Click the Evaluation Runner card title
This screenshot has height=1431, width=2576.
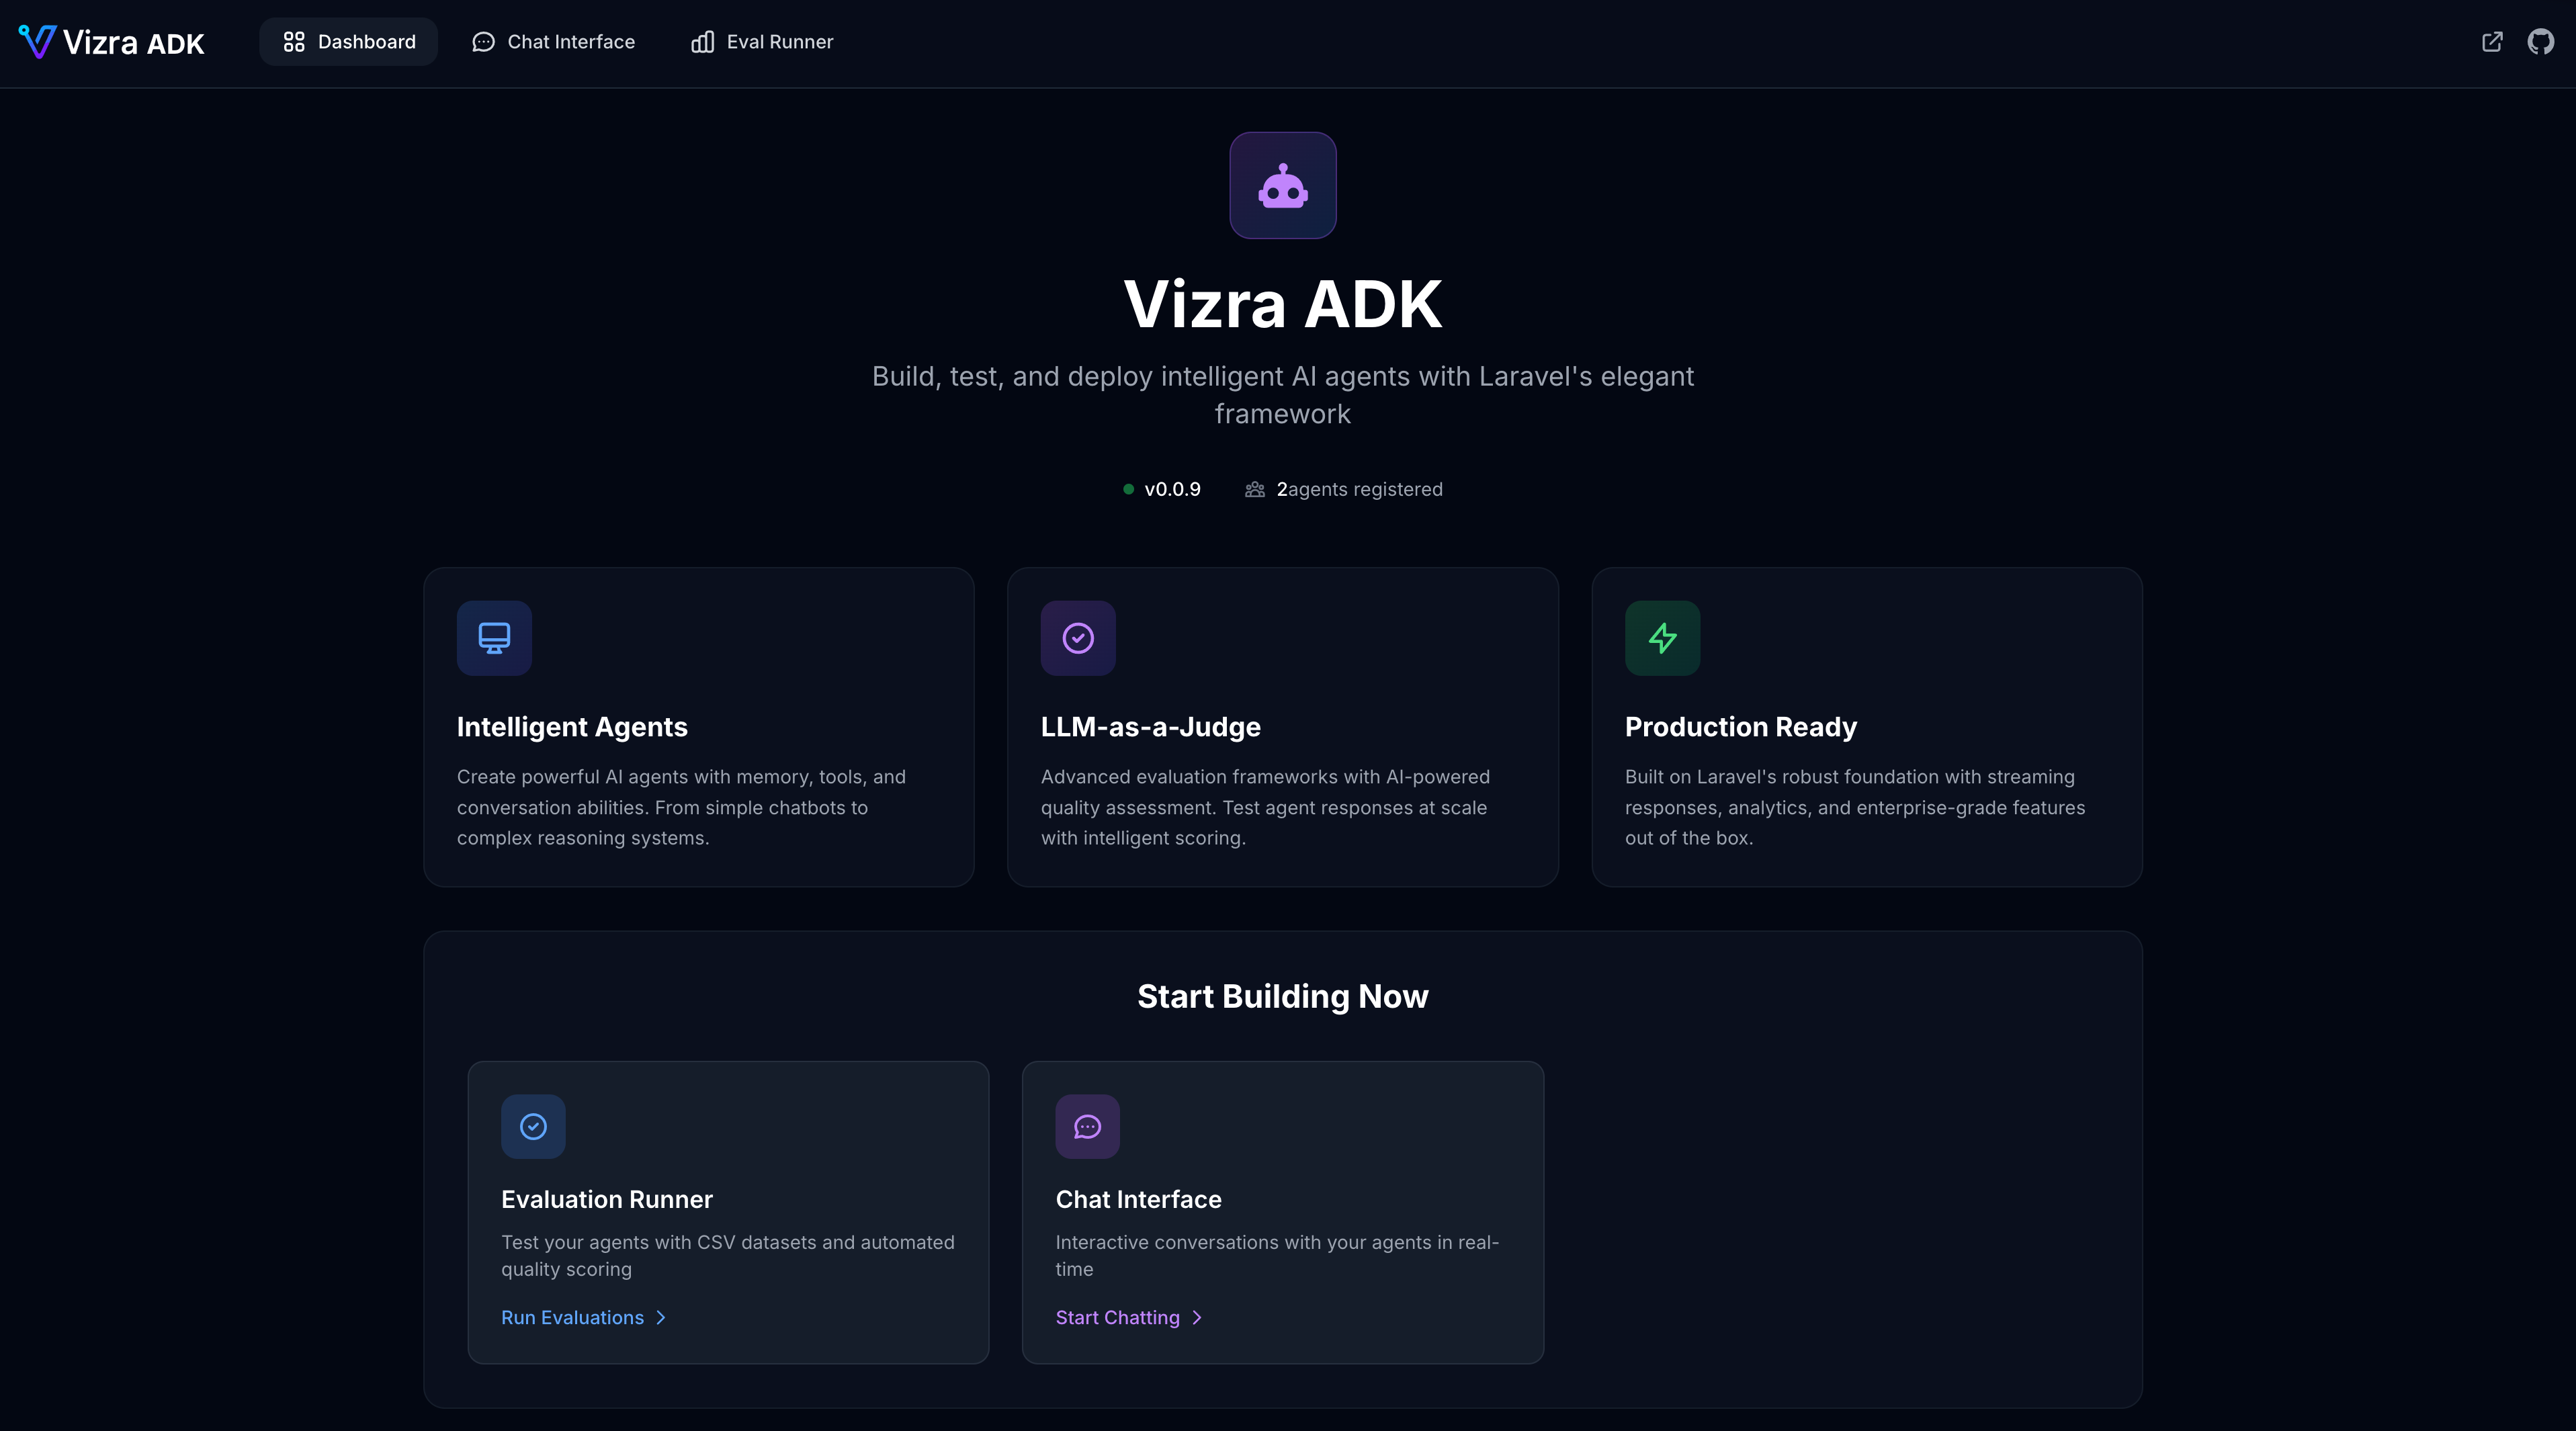[607, 1200]
